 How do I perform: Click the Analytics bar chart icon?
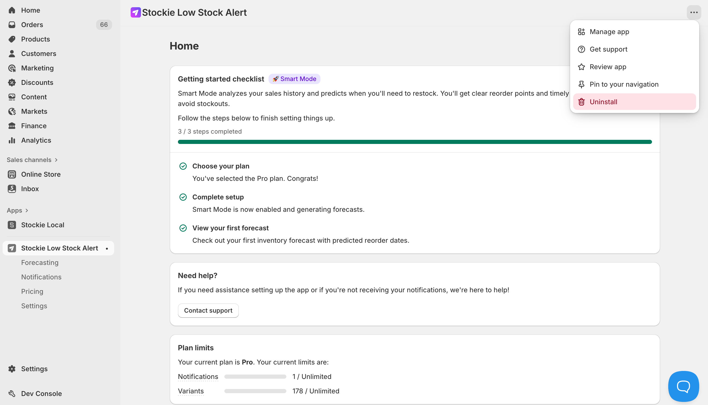point(12,140)
